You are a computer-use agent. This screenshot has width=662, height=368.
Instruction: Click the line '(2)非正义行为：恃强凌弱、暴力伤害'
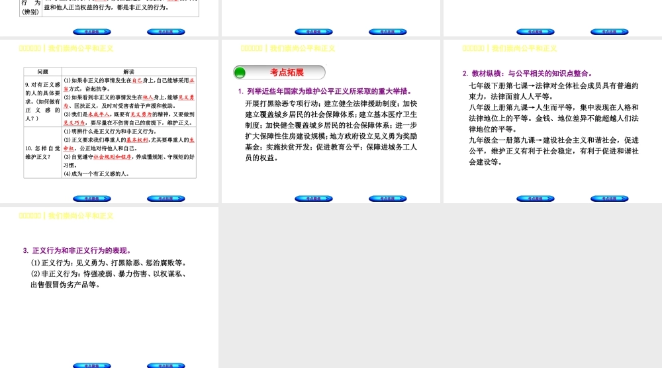(109, 274)
